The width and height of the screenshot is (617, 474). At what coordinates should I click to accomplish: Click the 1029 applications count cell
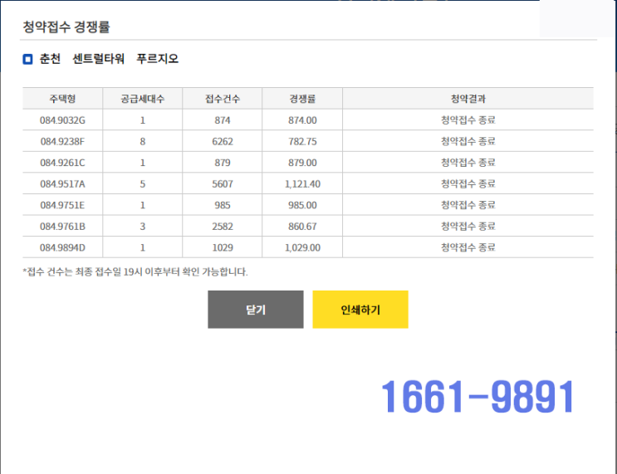[223, 247]
